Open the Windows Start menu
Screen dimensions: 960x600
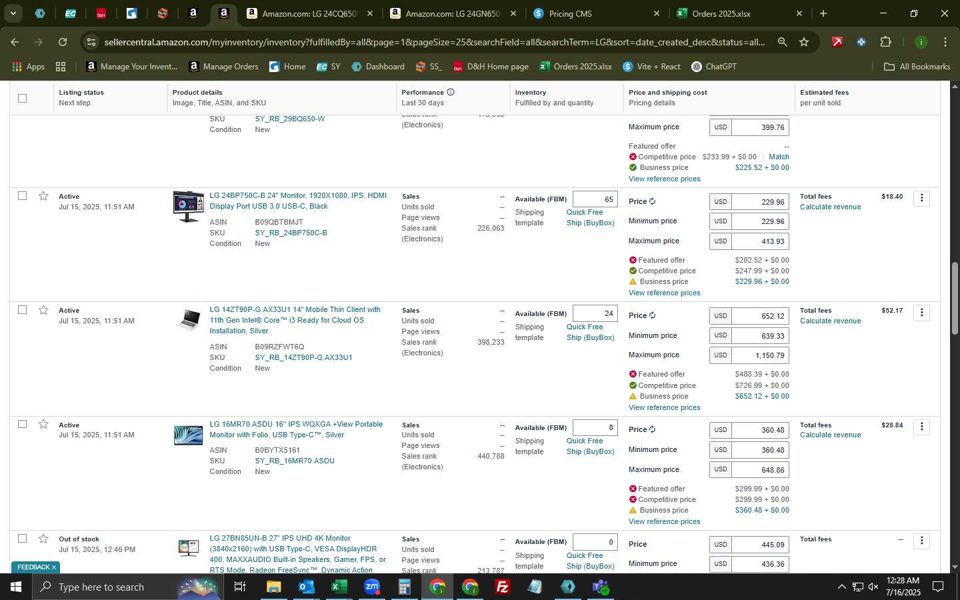click(x=15, y=587)
